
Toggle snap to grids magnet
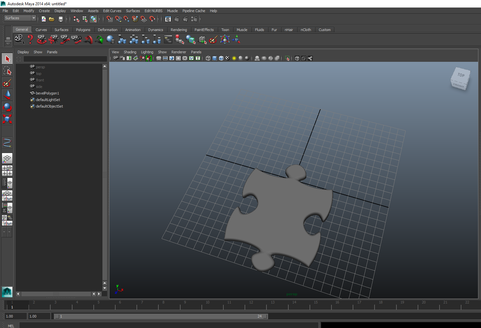coord(110,19)
